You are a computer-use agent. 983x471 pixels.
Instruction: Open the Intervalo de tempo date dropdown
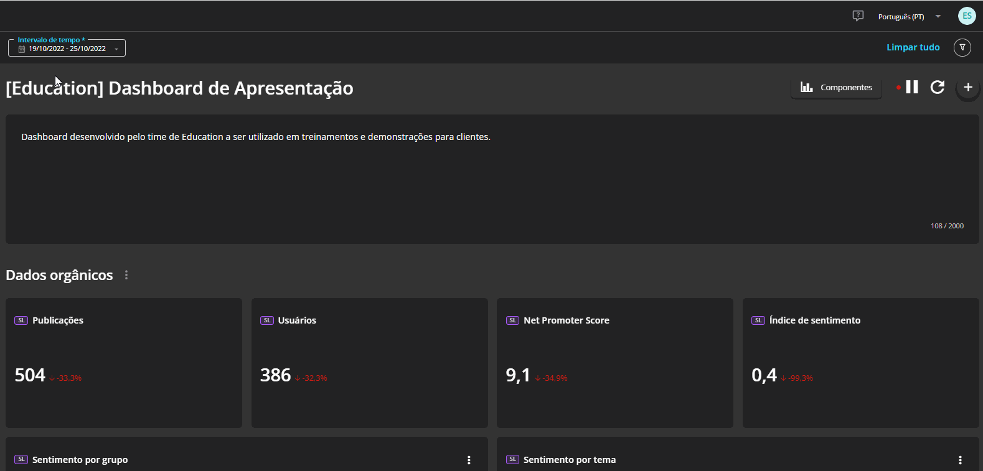click(116, 49)
